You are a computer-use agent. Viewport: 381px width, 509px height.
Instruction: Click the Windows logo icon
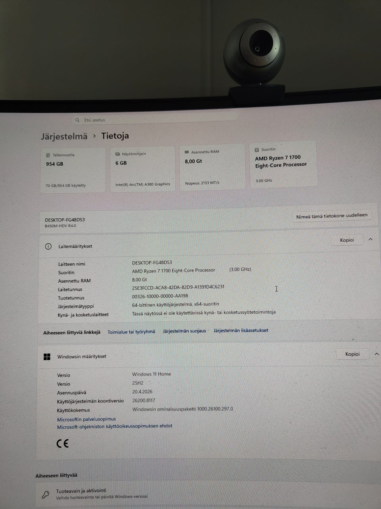(47, 357)
